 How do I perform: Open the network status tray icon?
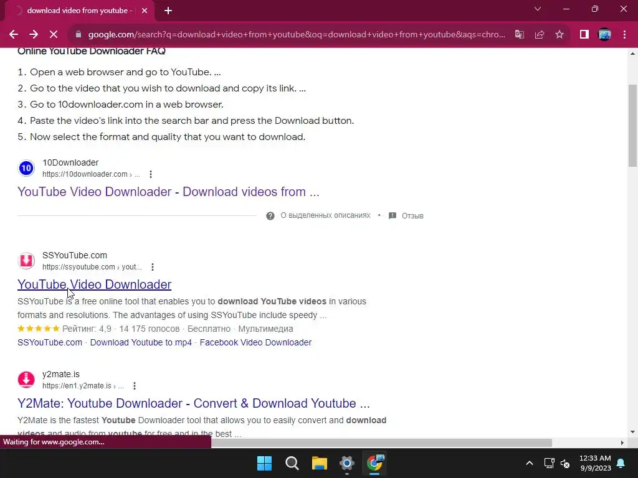click(550, 463)
